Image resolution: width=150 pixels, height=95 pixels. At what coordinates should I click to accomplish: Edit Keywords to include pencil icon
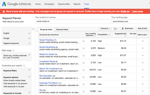coord(29,92)
